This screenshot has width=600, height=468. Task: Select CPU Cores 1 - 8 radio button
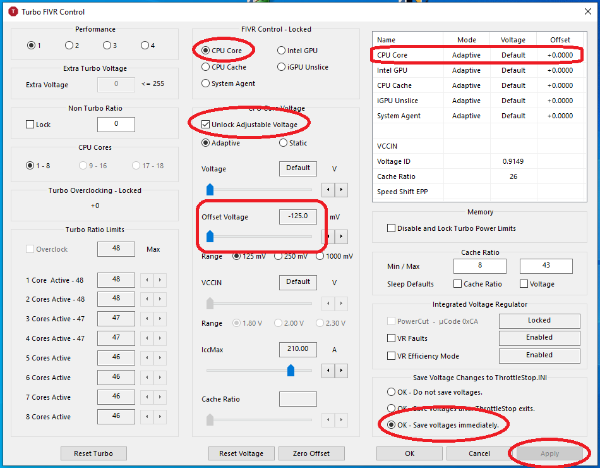(x=30, y=166)
